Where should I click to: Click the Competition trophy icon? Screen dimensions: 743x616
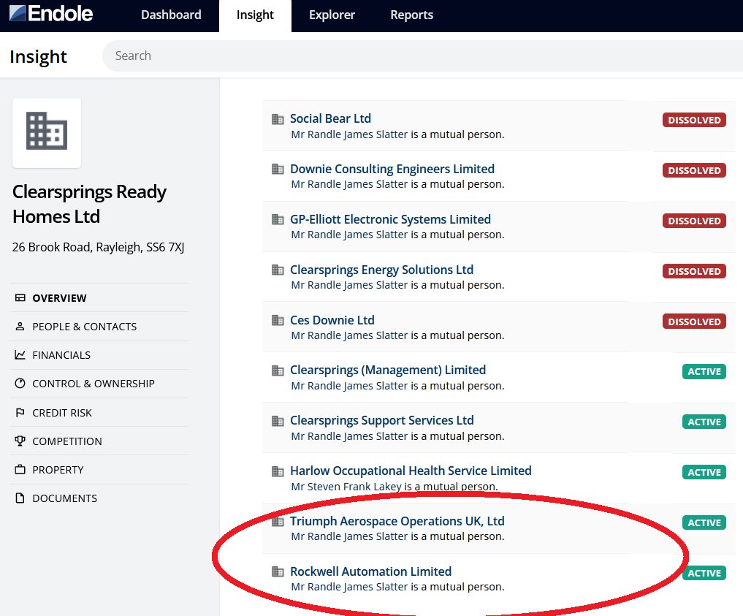(20, 441)
